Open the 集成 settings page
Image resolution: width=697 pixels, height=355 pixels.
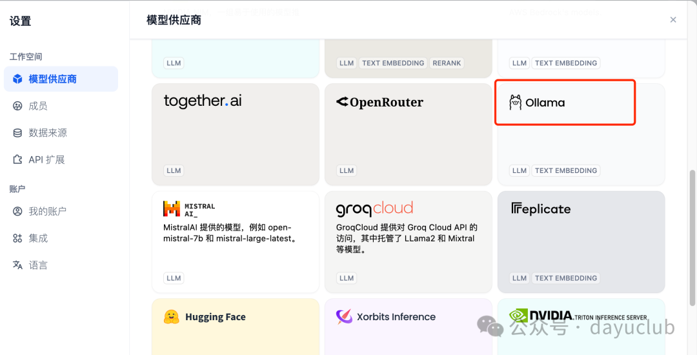point(61,238)
